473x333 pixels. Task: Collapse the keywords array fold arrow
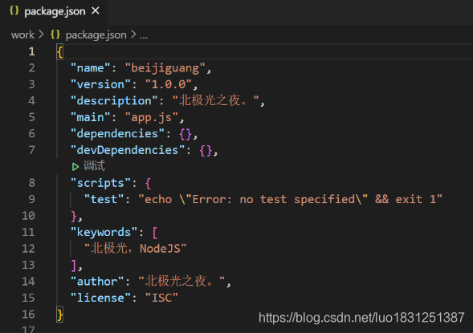(x=47, y=232)
